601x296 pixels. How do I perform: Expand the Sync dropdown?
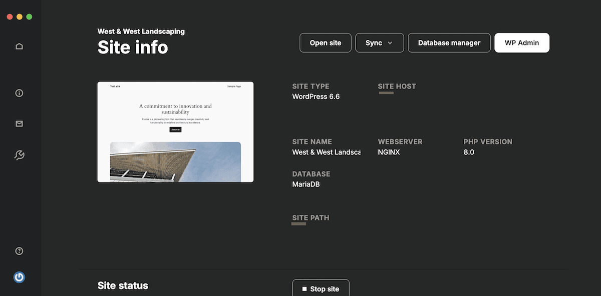pyautogui.click(x=380, y=43)
